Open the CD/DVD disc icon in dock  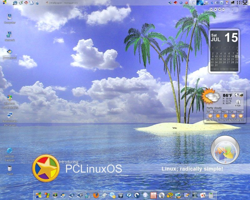162,195
